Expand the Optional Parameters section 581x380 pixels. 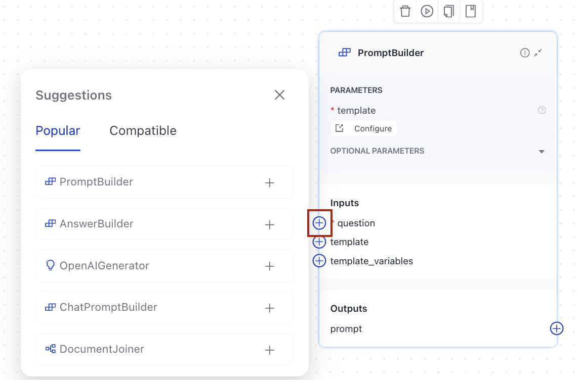[x=542, y=151]
